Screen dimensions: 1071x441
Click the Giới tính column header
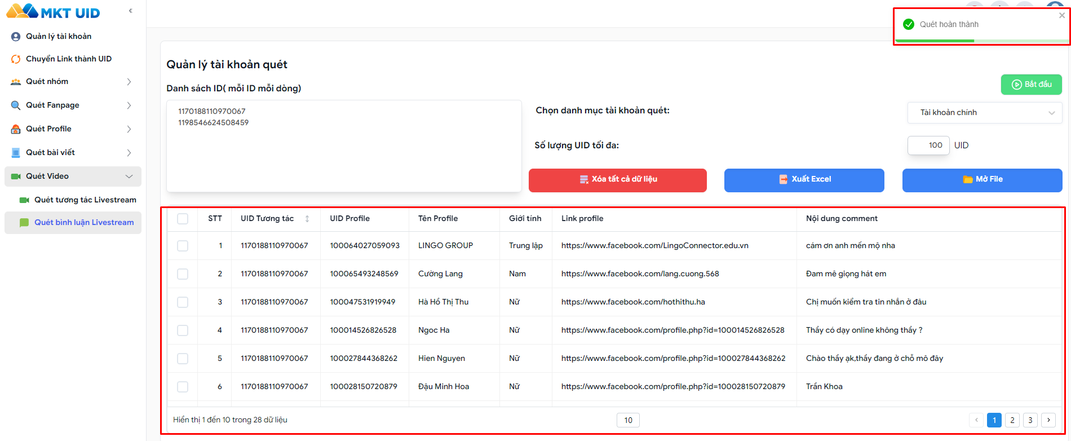[x=525, y=219]
